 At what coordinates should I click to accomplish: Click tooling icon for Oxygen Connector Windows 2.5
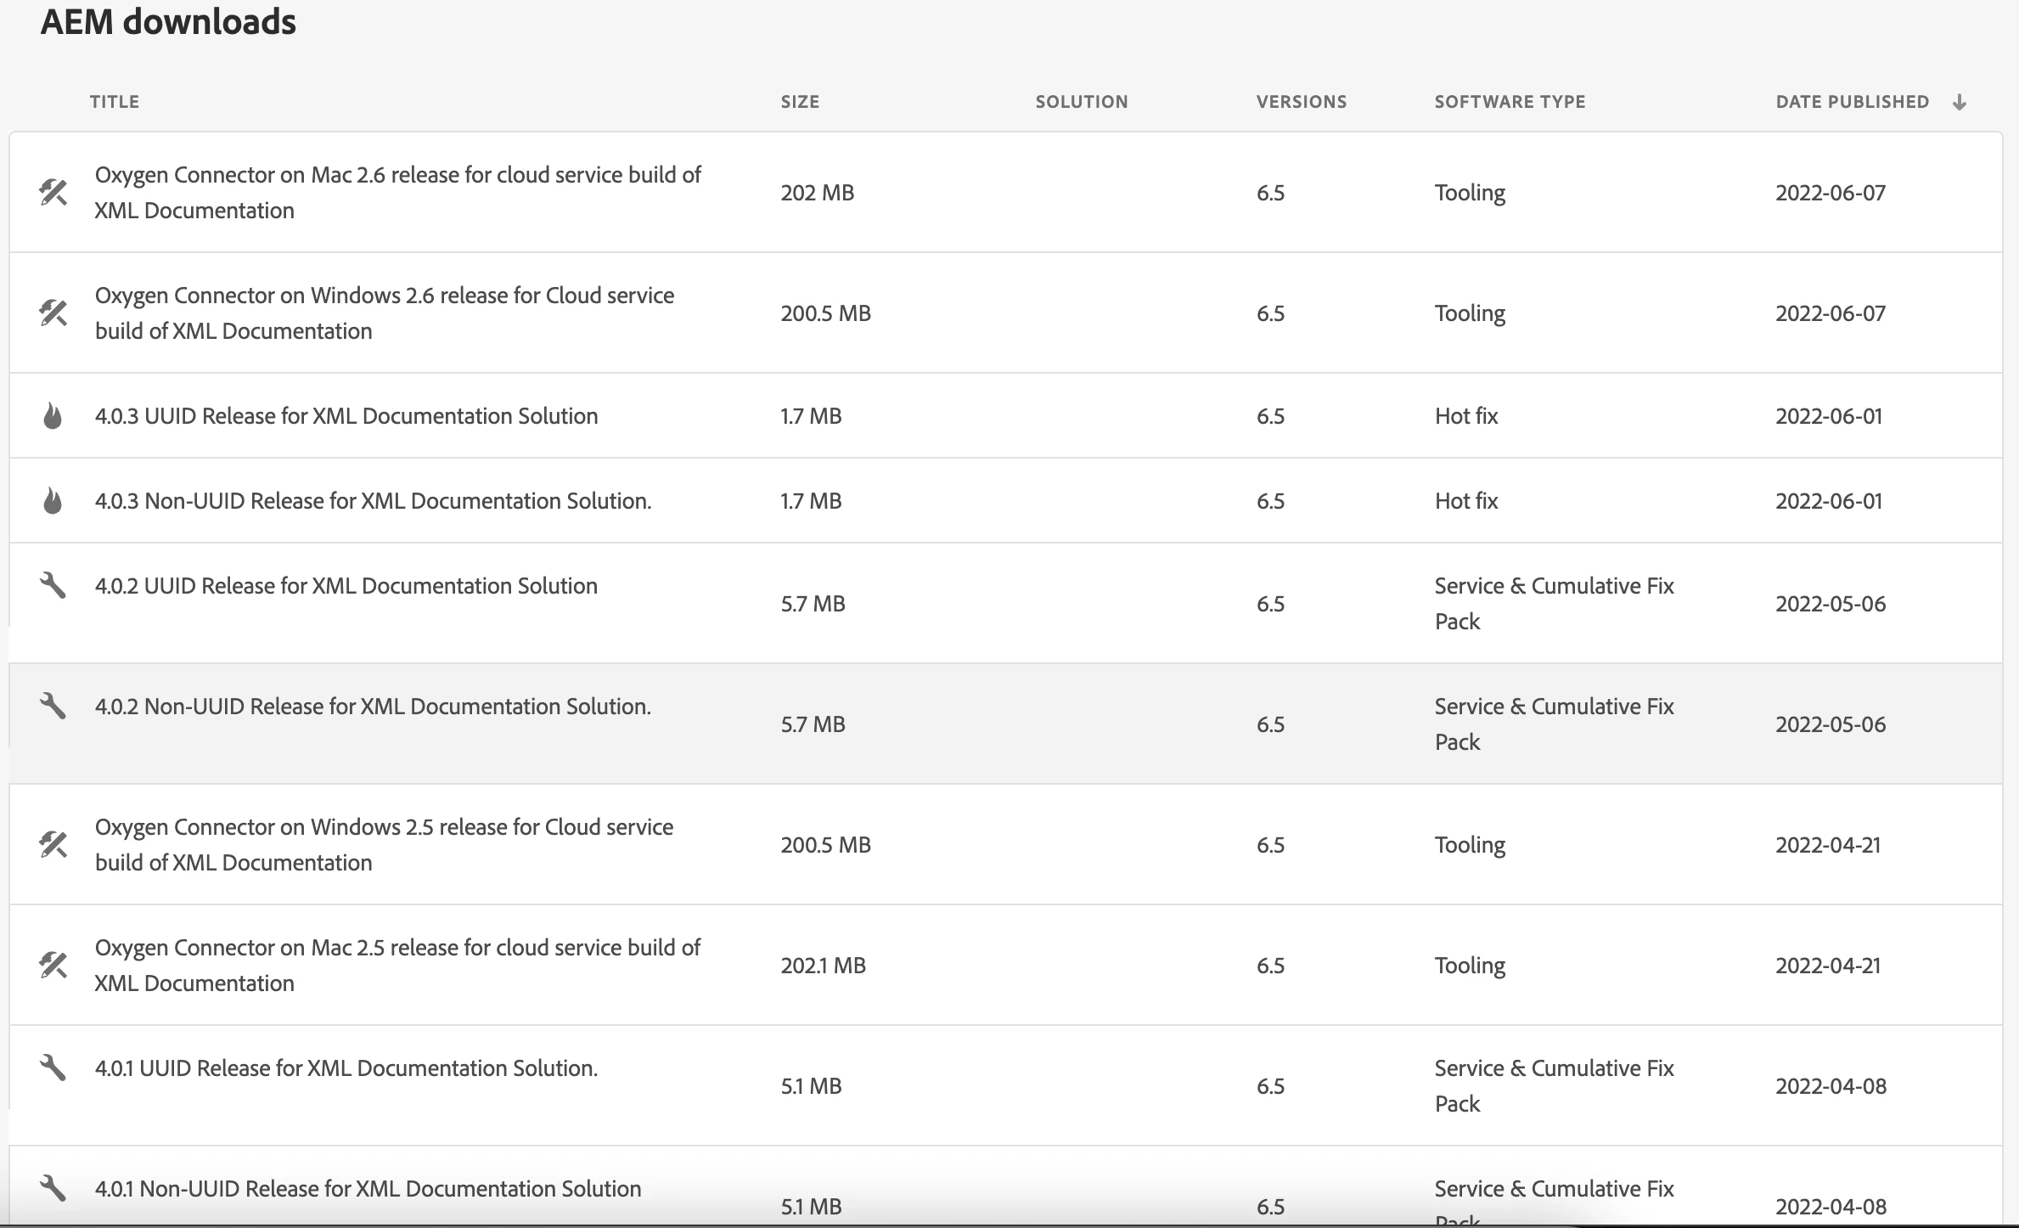pos(53,845)
